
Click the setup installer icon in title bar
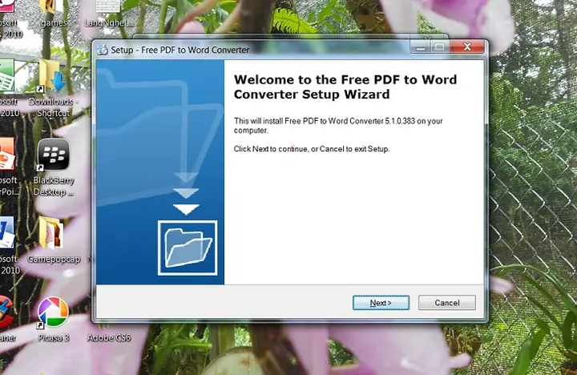point(102,50)
